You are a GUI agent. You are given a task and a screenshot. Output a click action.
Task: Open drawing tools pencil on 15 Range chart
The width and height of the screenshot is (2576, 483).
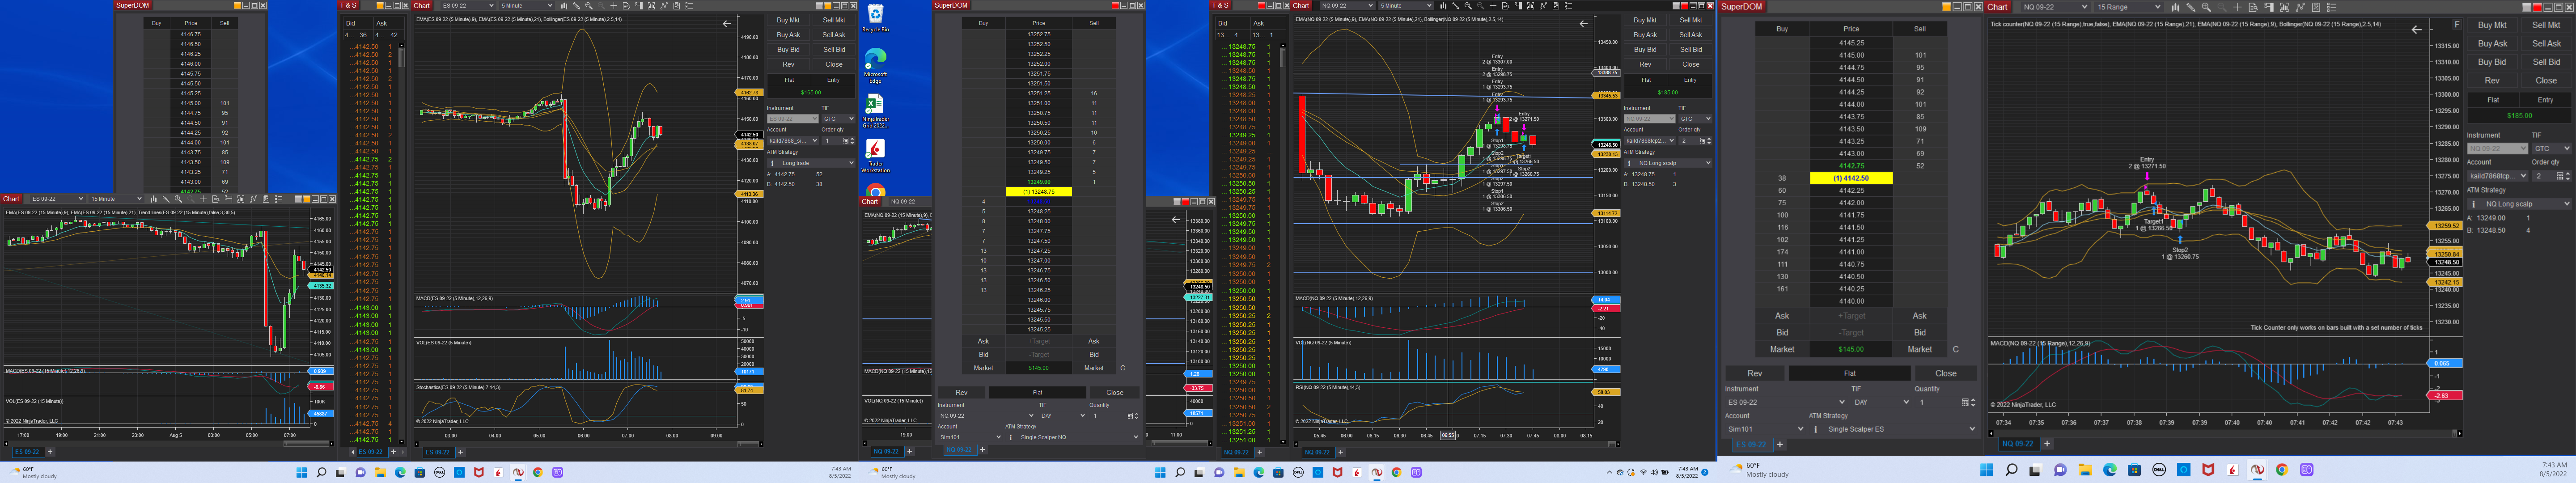(x=2191, y=7)
